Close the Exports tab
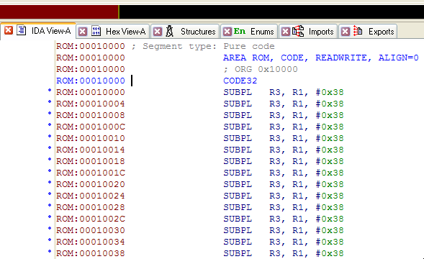Screen dimensions: 424x259 click(346, 32)
